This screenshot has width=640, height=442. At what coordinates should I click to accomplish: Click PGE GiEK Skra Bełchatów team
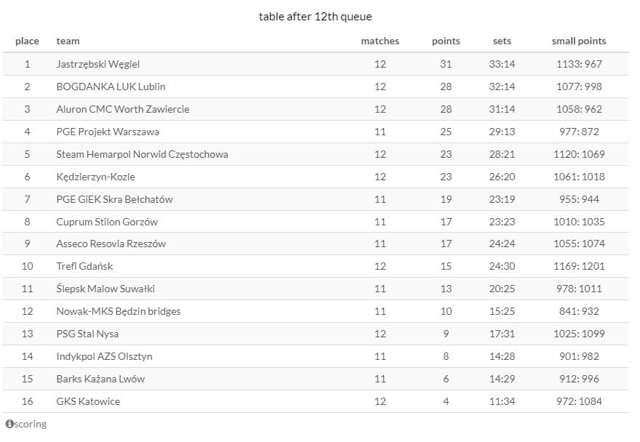pyautogui.click(x=114, y=199)
